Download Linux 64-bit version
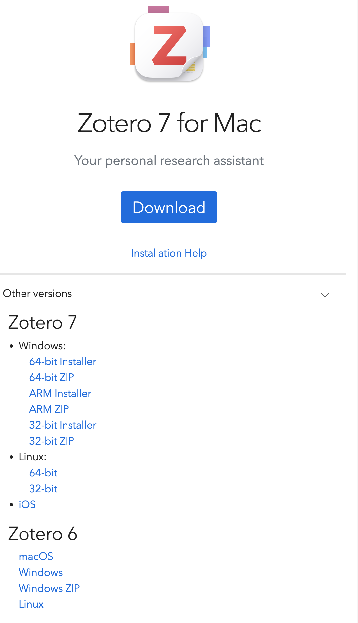Screen dimensions: 358x623 tap(43, 473)
